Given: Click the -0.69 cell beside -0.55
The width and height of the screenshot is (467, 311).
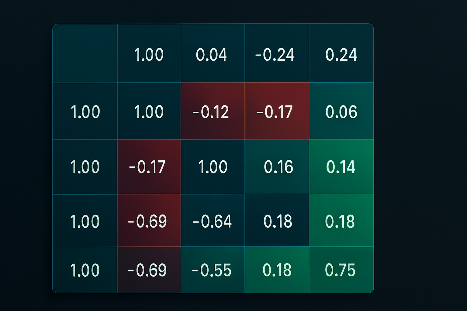Looking at the screenshot, I should tap(148, 270).
